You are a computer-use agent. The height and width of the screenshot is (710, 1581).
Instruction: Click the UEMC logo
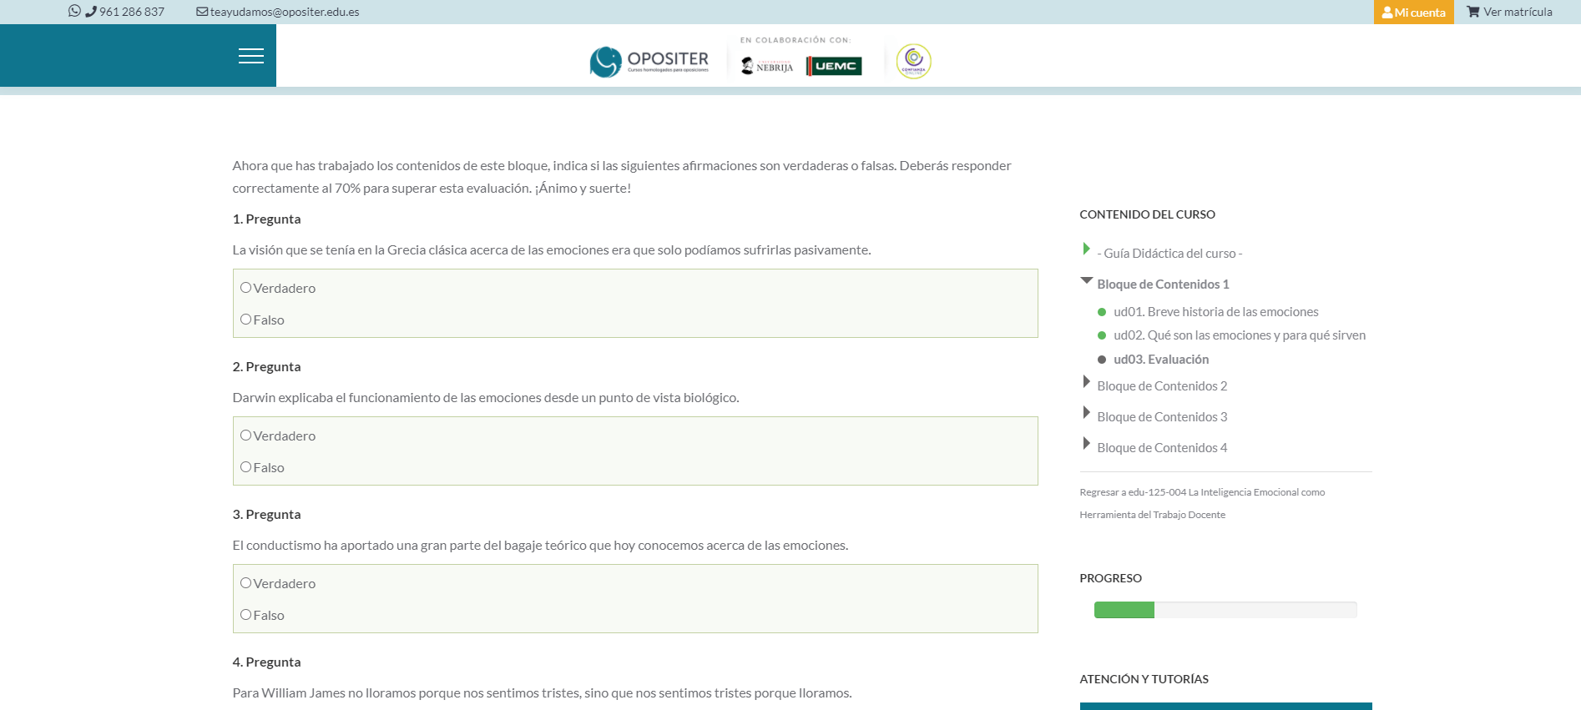tap(834, 66)
